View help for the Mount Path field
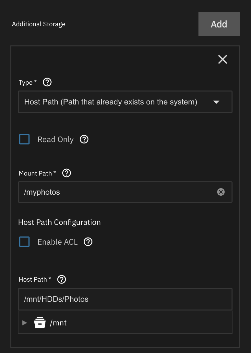The width and height of the screenshot is (251, 353). [x=66, y=173]
